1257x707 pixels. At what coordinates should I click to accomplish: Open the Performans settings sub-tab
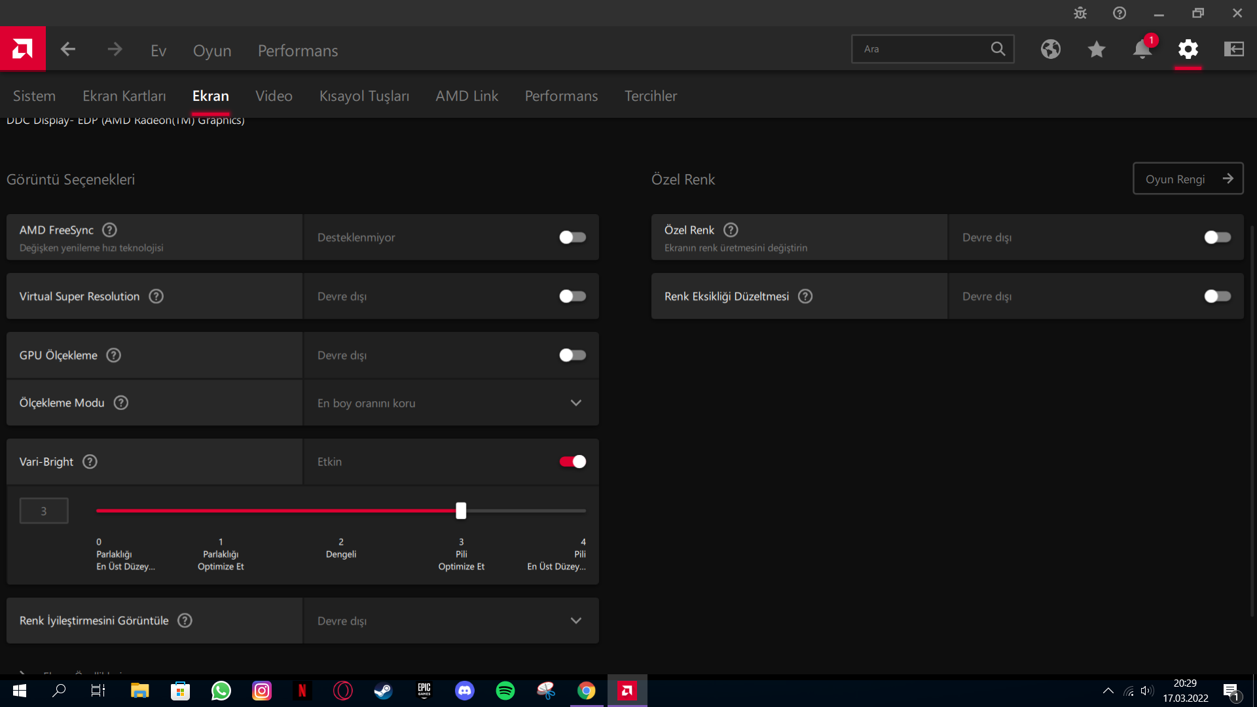(x=561, y=96)
